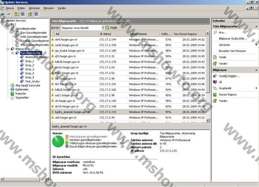Image resolution: width=259 pixels, height=187 pixels.
Task: Select the kdb35.hssgm.gov.tr row
Action: [128, 62]
